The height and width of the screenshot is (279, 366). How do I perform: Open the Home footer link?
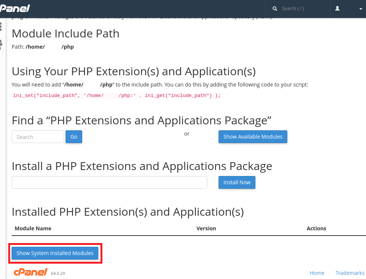[317, 273]
